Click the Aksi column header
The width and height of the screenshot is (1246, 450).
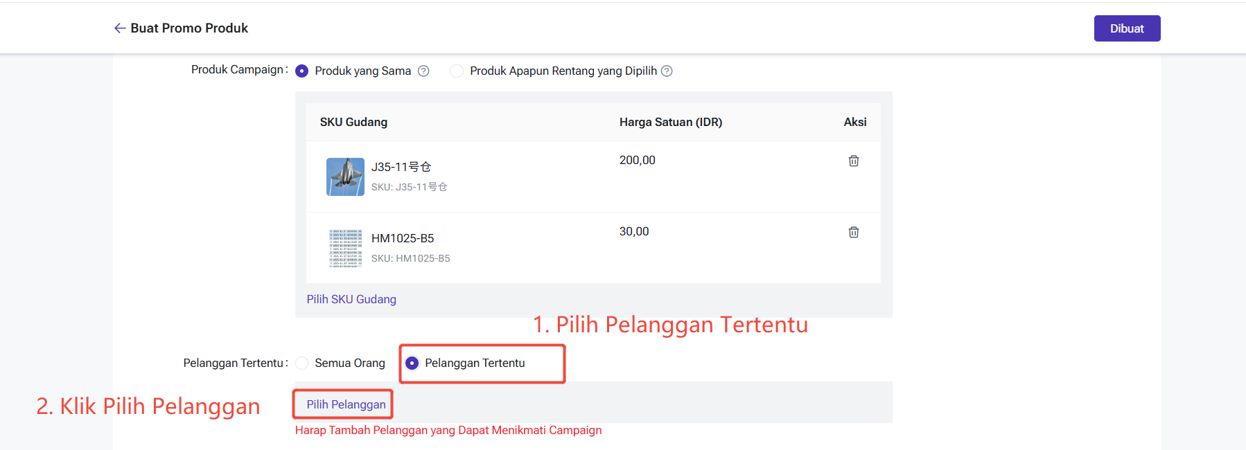pos(854,122)
